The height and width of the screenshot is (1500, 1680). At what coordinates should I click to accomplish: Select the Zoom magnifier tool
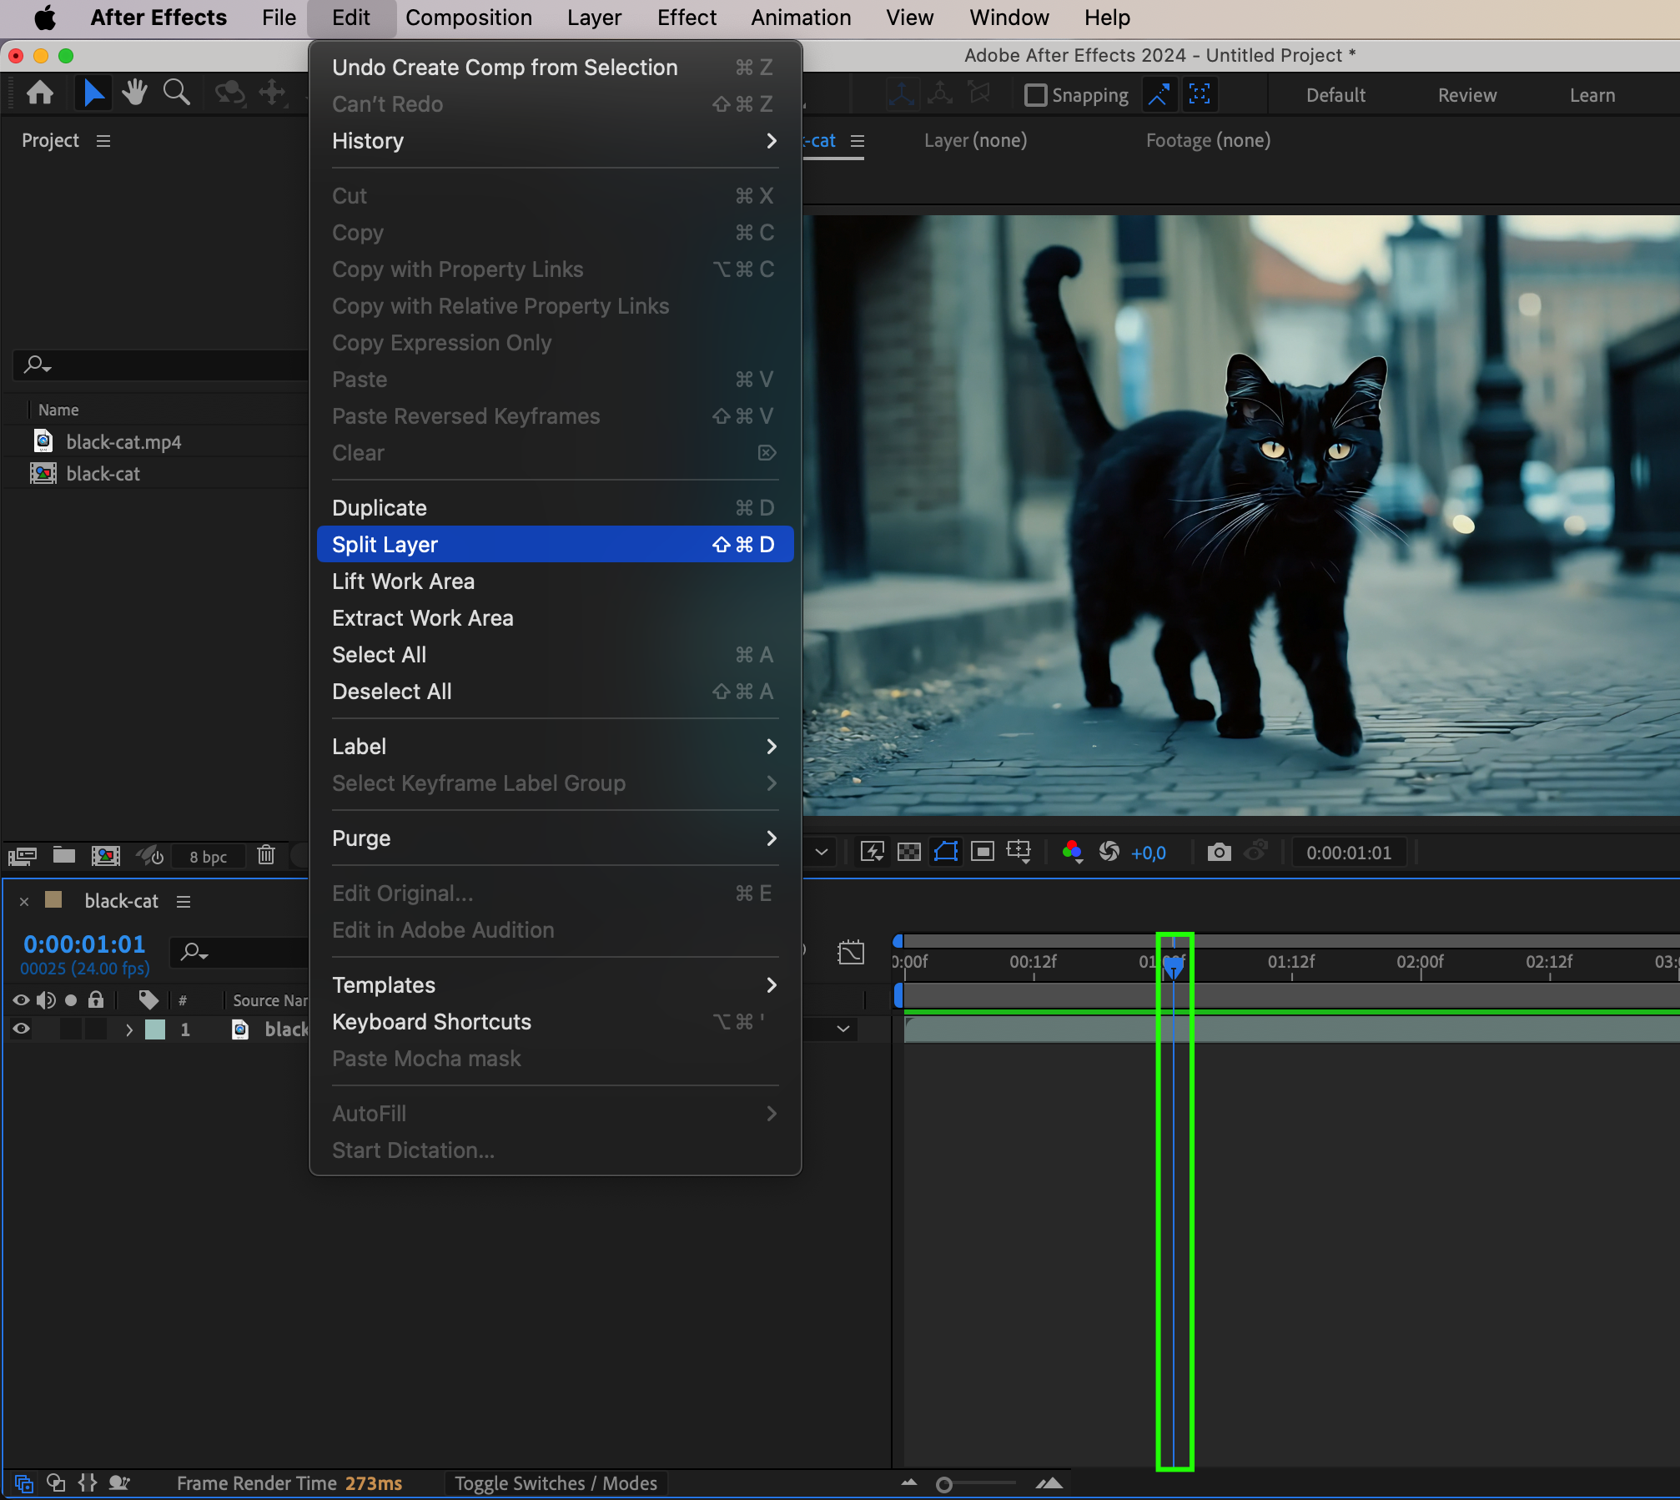pyautogui.click(x=176, y=93)
